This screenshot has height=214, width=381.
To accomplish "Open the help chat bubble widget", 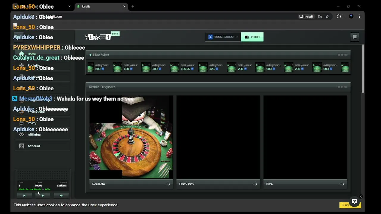I will (354, 202).
